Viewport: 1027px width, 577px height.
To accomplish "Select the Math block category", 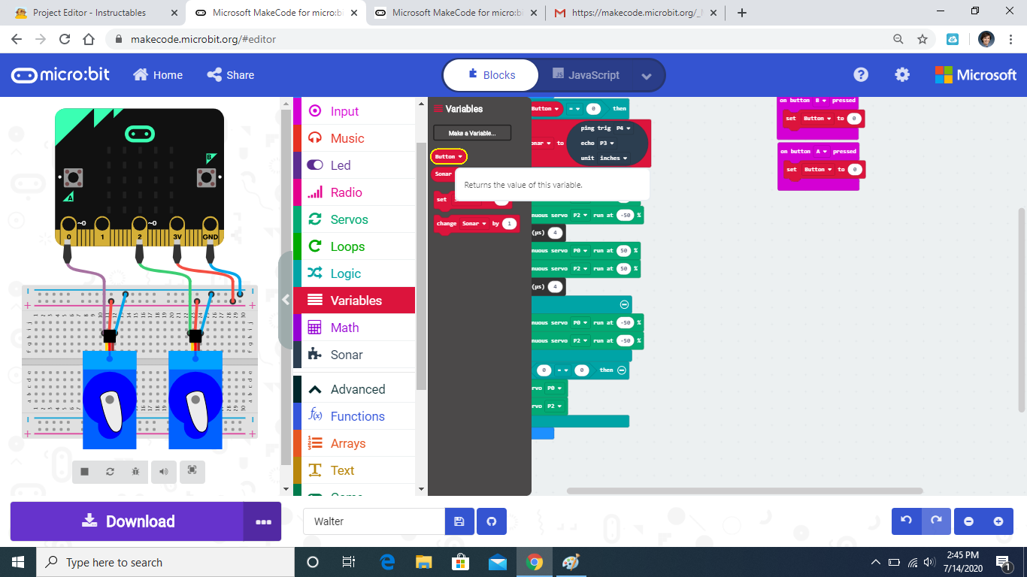I will (x=353, y=328).
